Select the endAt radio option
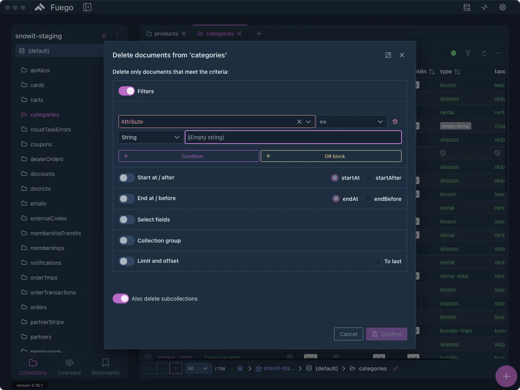 (x=336, y=199)
